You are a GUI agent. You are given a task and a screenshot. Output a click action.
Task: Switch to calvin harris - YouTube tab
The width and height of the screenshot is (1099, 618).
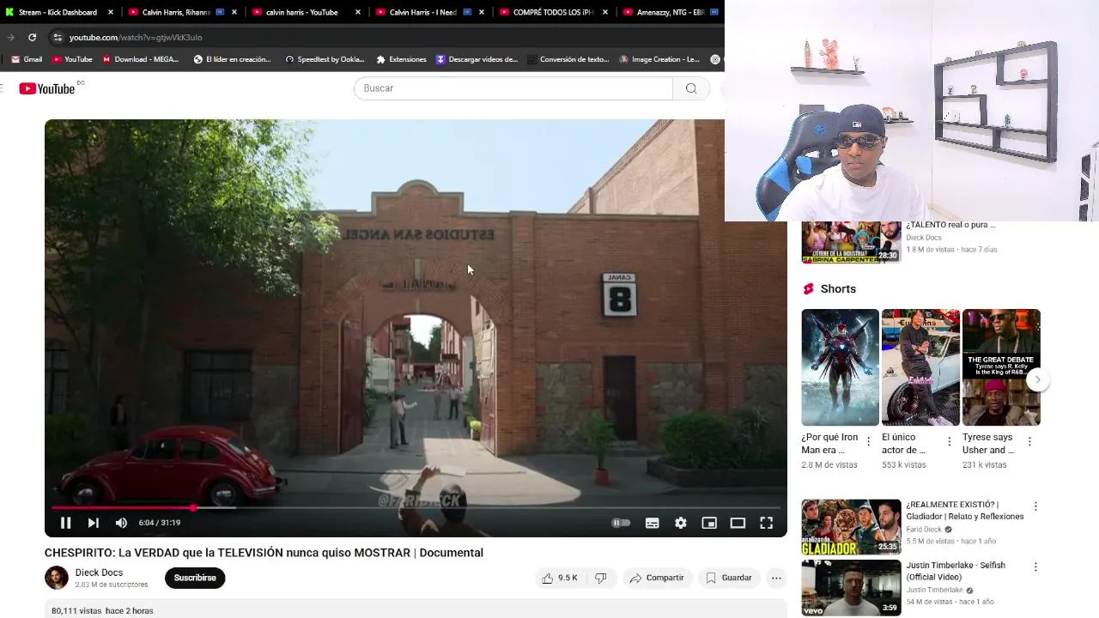[x=301, y=12]
